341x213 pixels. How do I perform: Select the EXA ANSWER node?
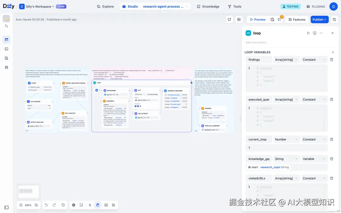click(x=39, y=105)
